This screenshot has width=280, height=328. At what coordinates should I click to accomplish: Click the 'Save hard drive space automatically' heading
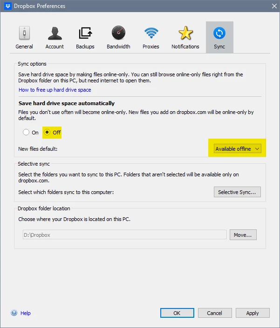click(67, 103)
